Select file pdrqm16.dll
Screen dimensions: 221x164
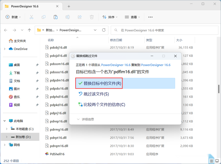(x=59, y=146)
